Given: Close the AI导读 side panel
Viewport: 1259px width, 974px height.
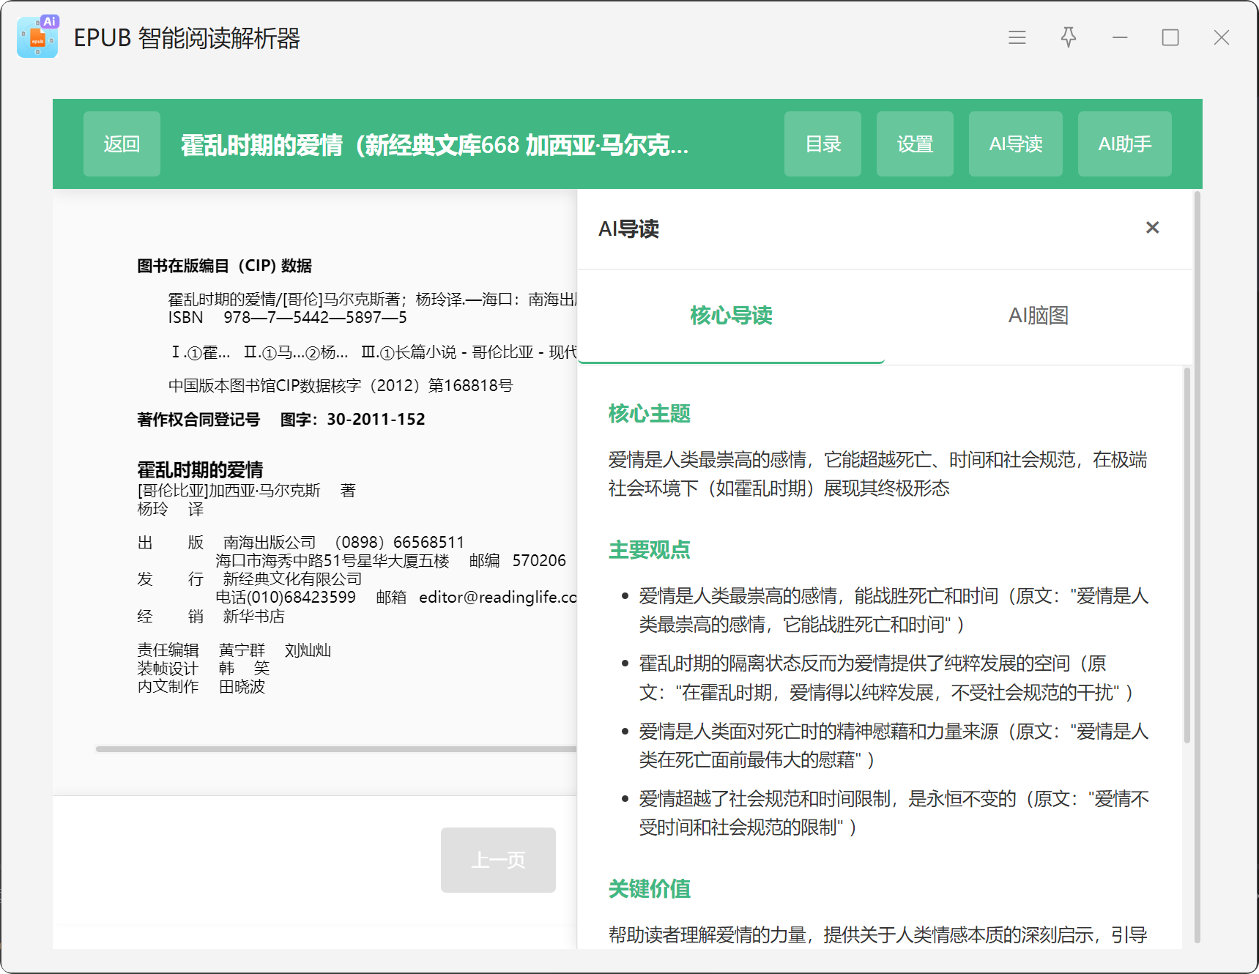Looking at the screenshot, I should tap(1152, 228).
